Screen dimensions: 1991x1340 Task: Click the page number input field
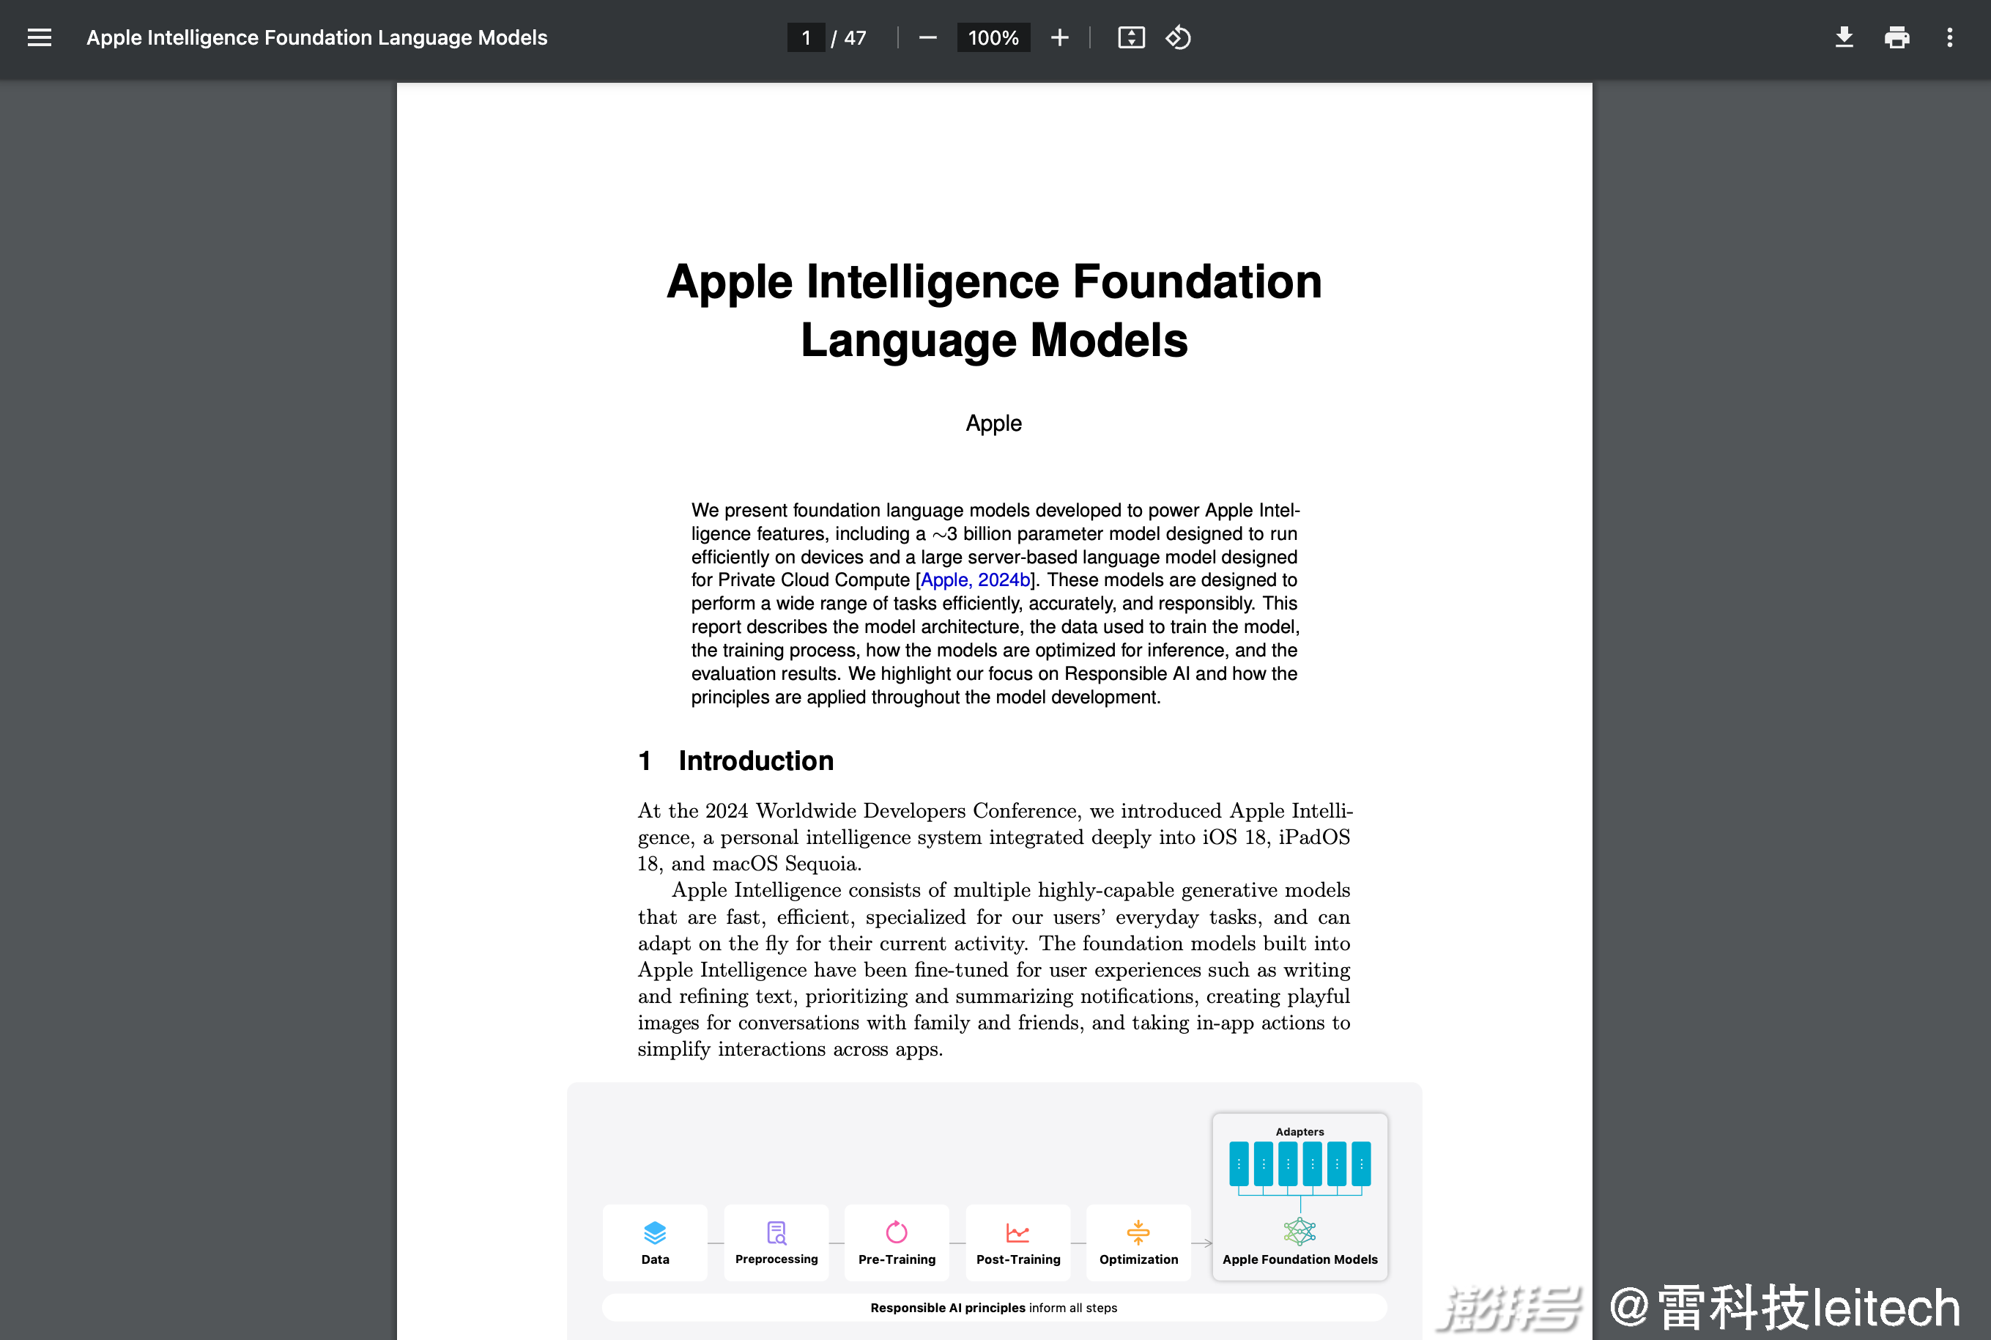[806, 37]
